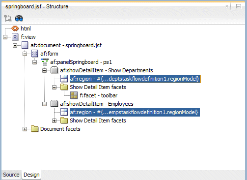The height and width of the screenshot is (180, 247).
Task: Click the folder icon above f:facet toolbar
Action: 64,87
